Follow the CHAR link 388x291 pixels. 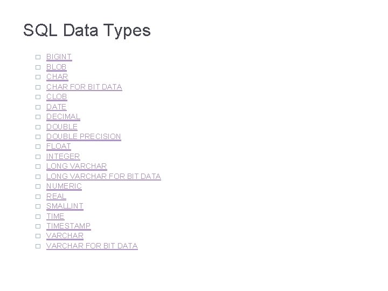click(x=57, y=77)
